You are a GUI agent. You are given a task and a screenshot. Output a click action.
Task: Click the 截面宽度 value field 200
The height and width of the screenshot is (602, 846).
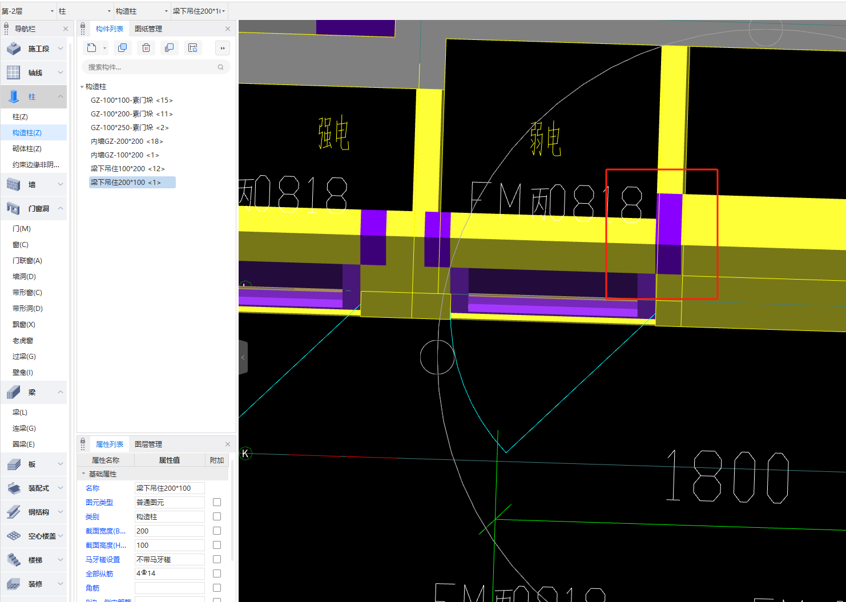tap(170, 531)
